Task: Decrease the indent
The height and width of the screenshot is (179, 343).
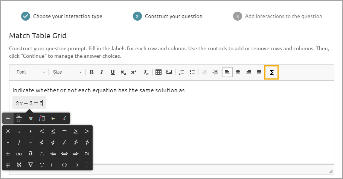Action: (204, 72)
